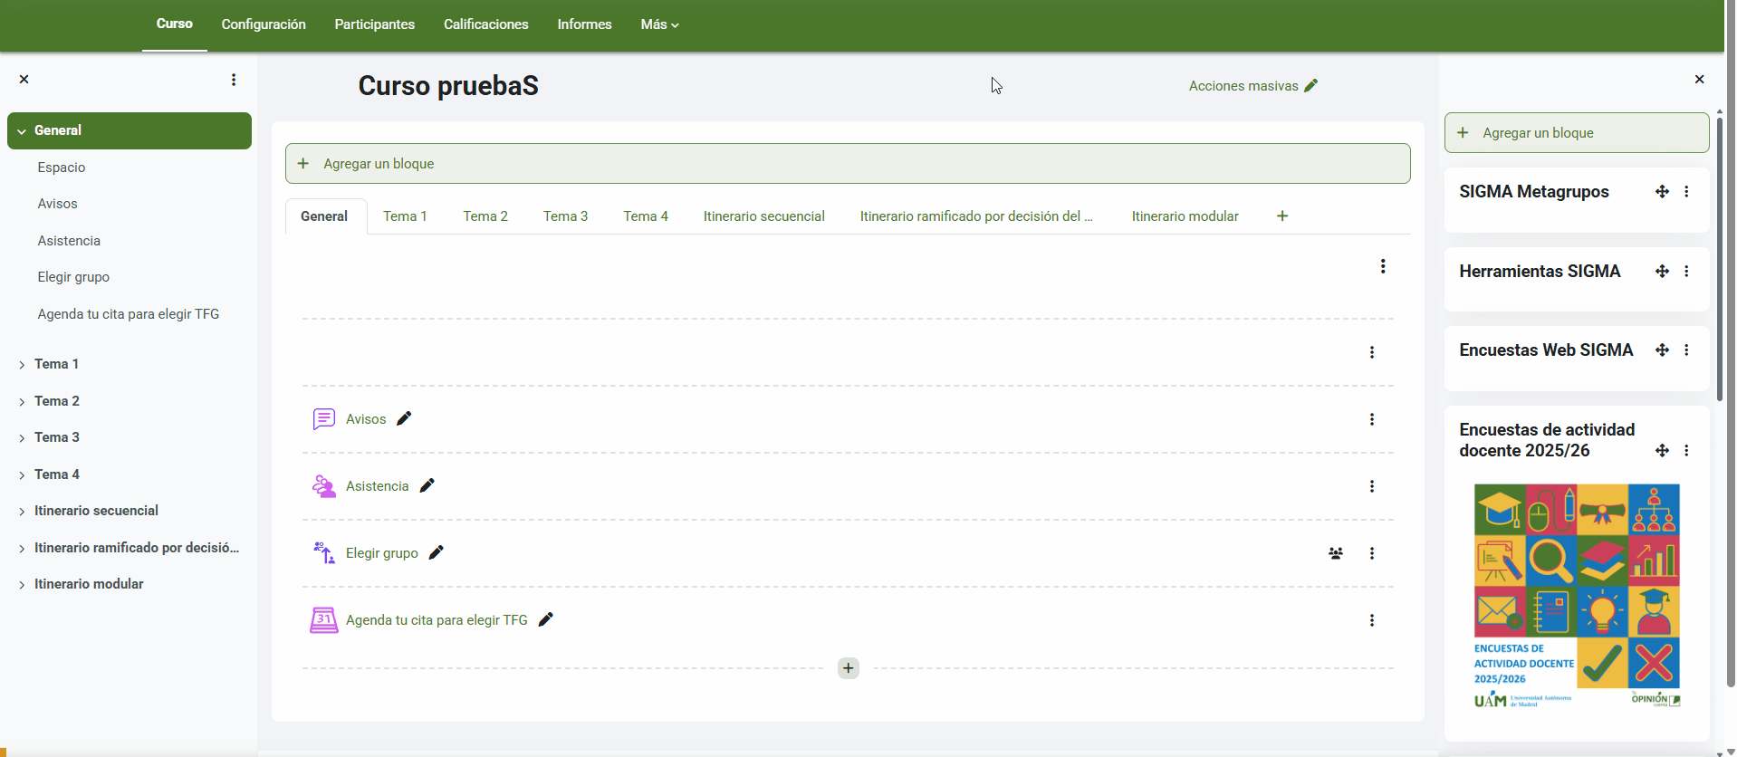Open Calificaciones in top navigation
Viewport: 1737px width, 757px height.
coord(486,24)
